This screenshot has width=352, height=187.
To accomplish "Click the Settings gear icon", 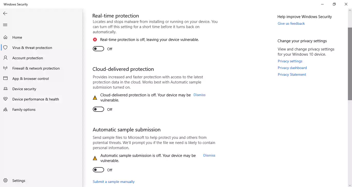I will 5,181.
